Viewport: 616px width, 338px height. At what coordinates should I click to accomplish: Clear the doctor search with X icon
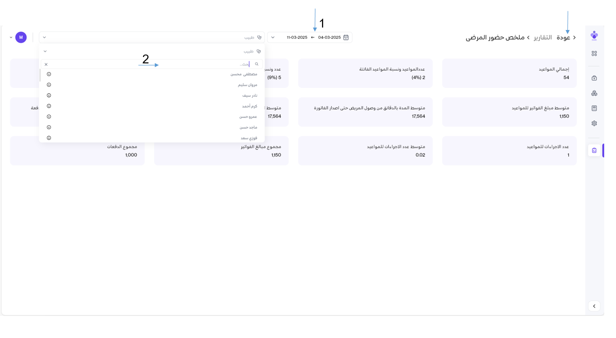click(x=46, y=64)
